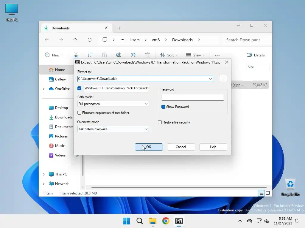Select the This PC desktop icon
Image resolution: width=305 pixels, height=228 pixels.
point(12,12)
